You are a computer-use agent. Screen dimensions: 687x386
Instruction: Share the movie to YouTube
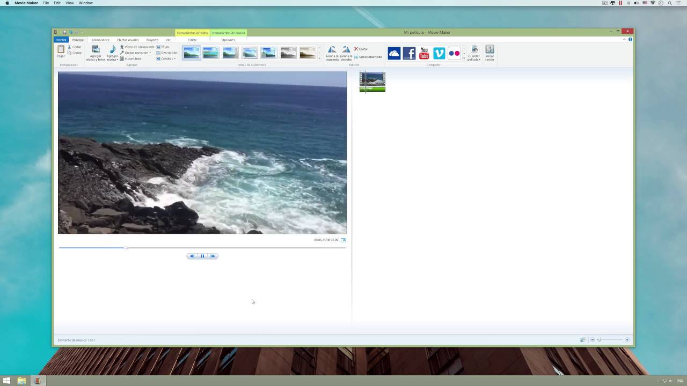coord(424,53)
